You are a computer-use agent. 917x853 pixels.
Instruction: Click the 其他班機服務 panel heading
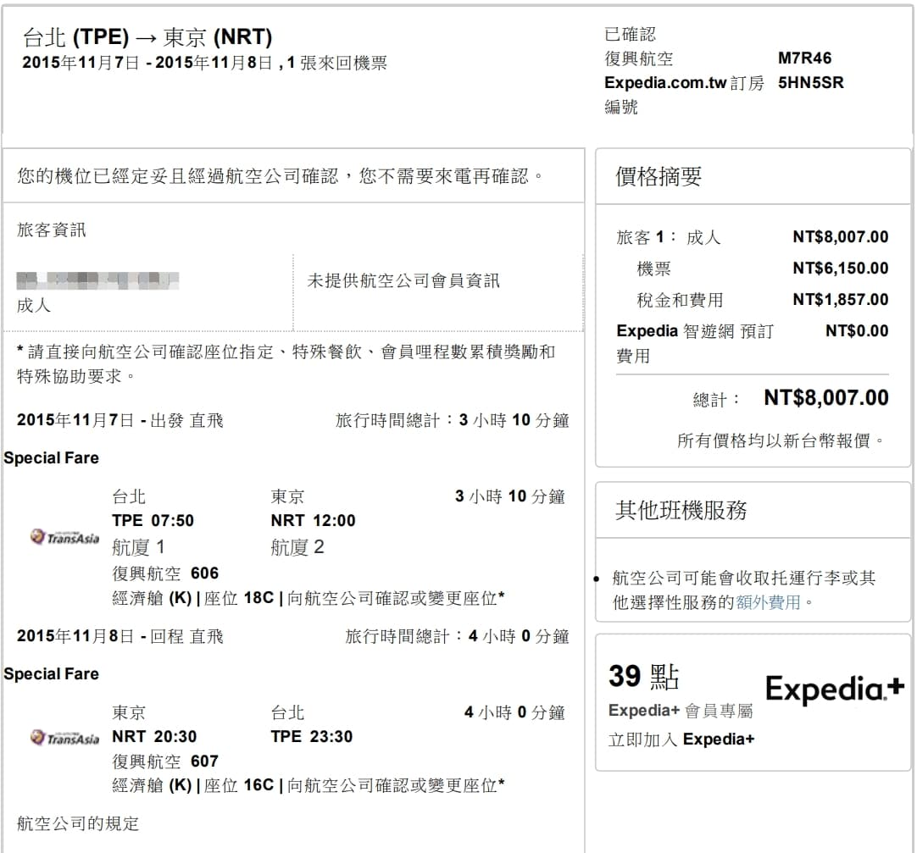click(681, 511)
